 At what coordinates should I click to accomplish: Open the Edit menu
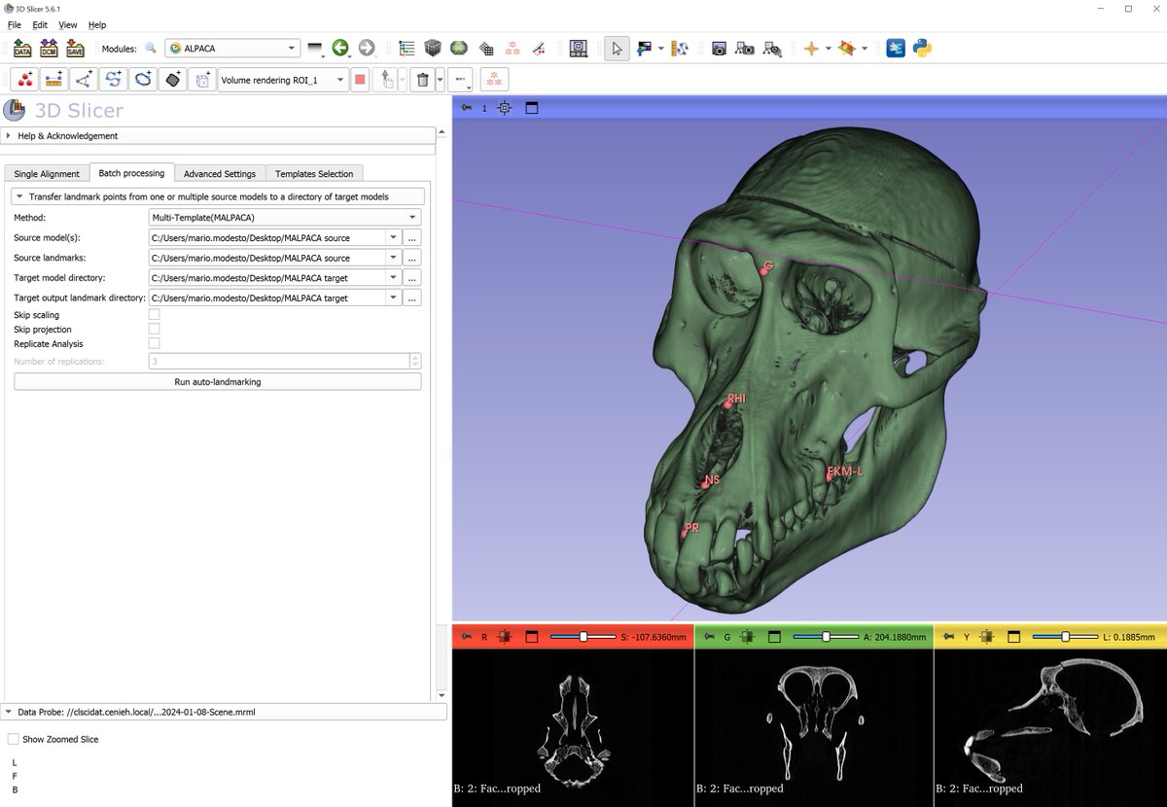[x=39, y=24]
